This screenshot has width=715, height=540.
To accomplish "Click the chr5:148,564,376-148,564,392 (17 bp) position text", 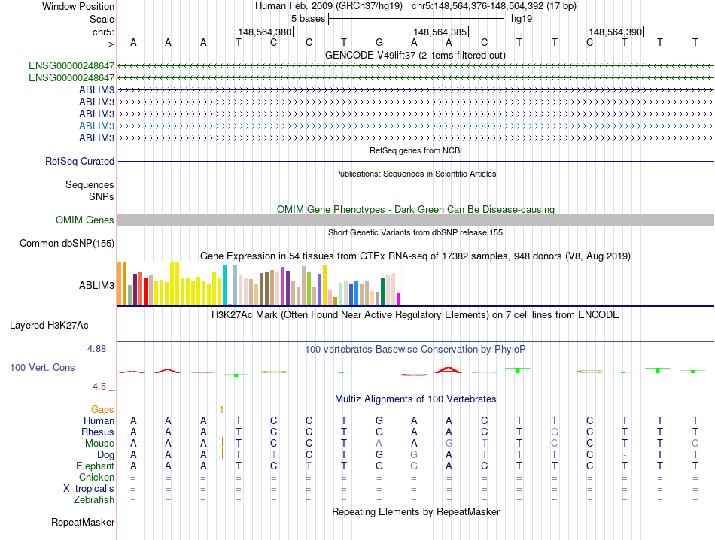I will pos(494,6).
